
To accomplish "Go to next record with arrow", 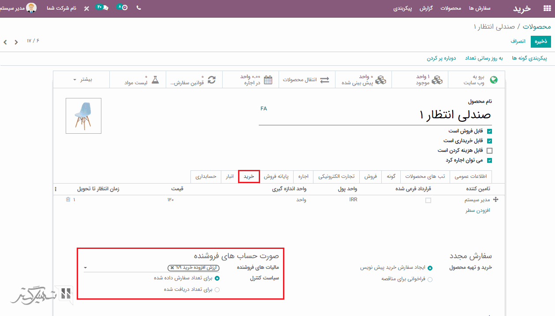I will 5,42.
